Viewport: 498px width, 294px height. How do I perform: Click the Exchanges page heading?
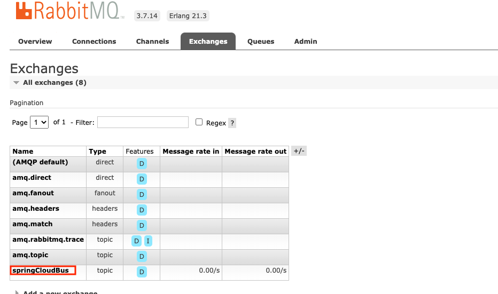(44, 68)
